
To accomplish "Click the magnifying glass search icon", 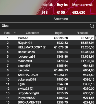I will tap(92, 26).
